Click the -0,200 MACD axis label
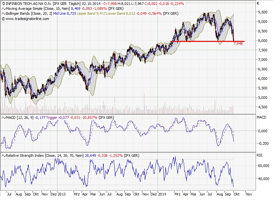 263,143
